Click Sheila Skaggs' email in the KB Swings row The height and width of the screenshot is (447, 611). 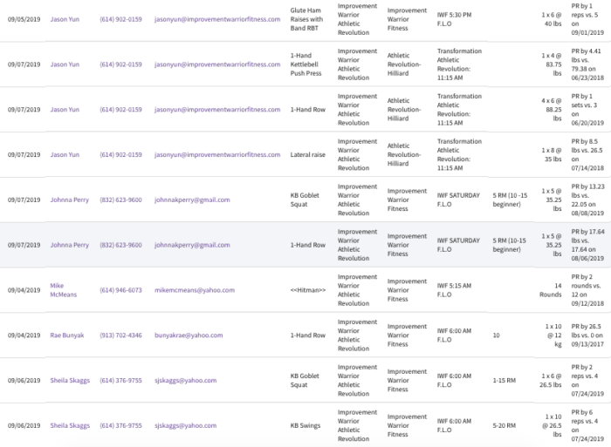coord(185,425)
